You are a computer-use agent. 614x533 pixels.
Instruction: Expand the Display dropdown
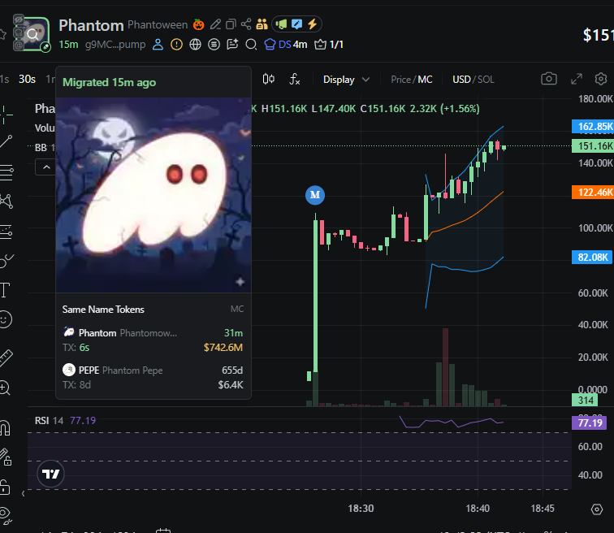tap(346, 80)
